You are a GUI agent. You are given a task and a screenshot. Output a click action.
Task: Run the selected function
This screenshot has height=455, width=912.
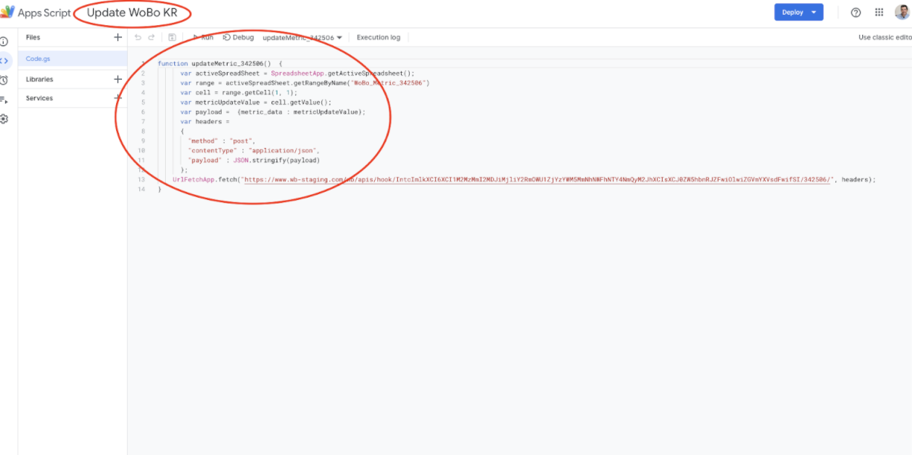203,37
